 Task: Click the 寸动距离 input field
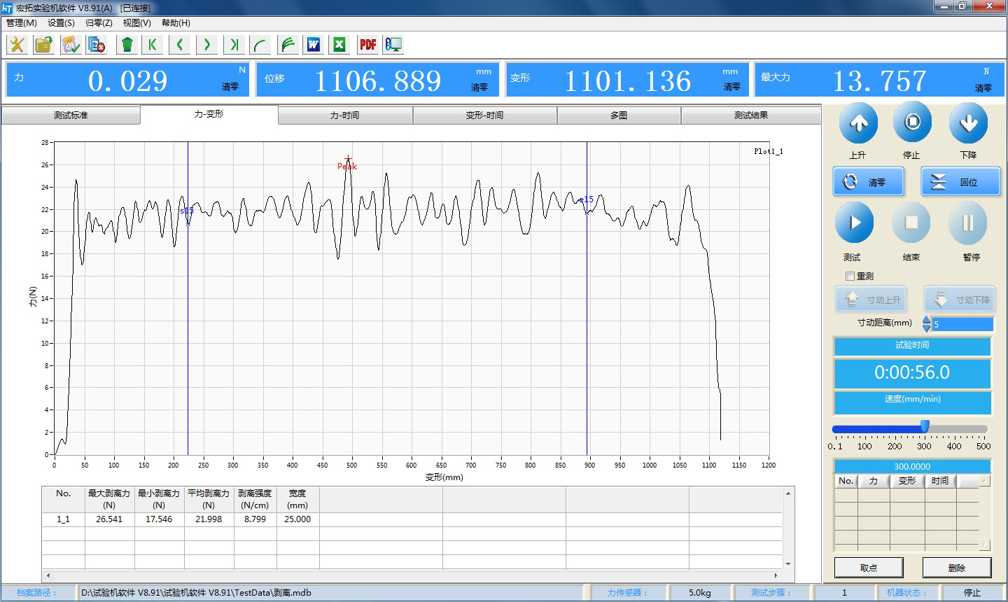[x=962, y=324]
